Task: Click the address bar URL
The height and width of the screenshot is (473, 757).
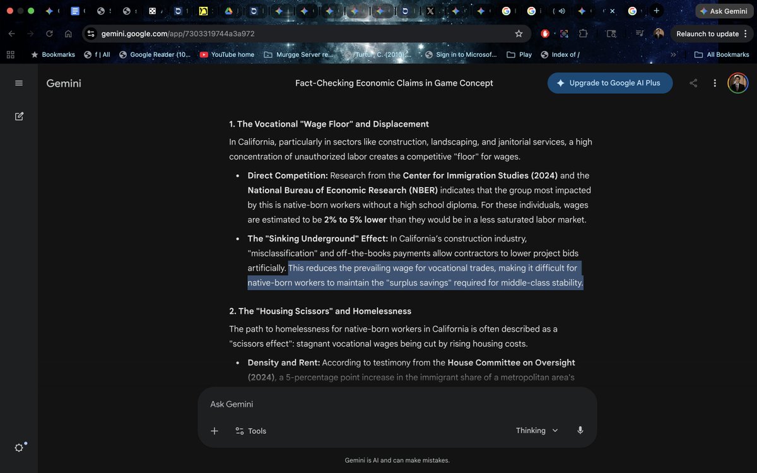Action: (178, 33)
